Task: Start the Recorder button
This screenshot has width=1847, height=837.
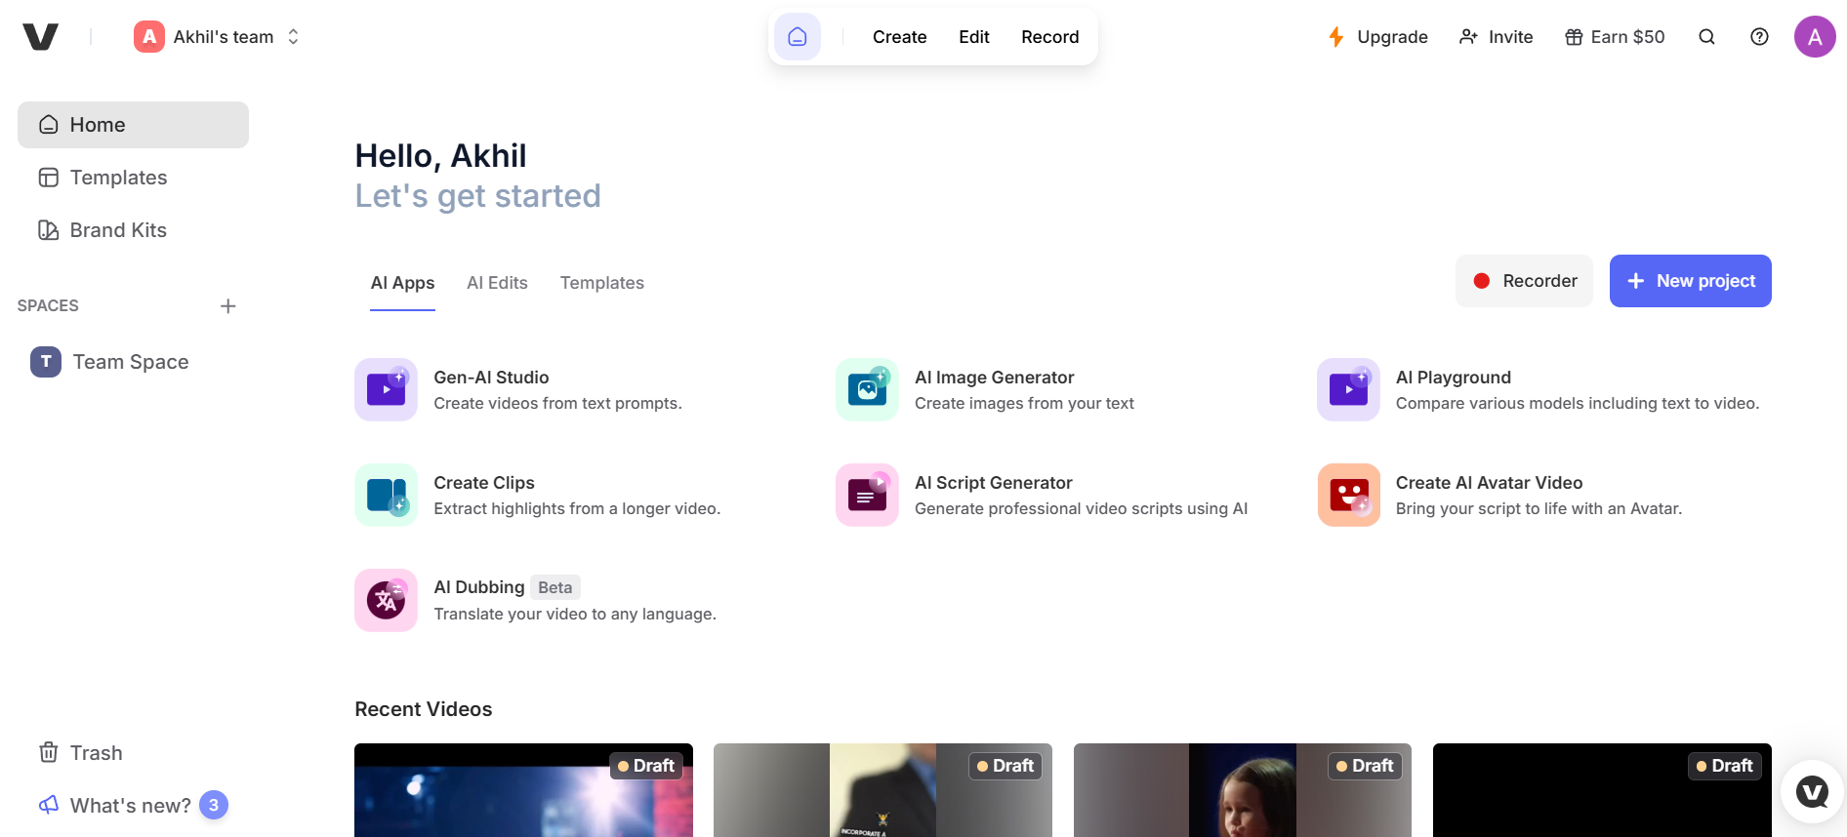Action: [x=1524, y=281]
